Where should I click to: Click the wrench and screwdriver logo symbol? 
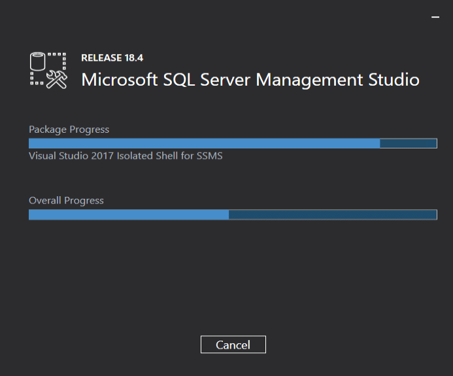point(57,79)
